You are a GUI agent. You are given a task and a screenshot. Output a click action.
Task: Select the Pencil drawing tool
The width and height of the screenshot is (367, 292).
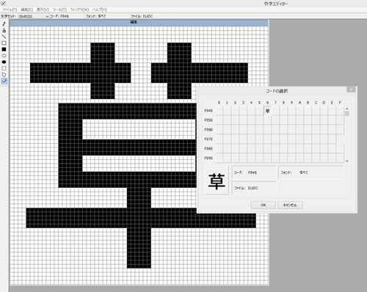click(x=4, y=24)
